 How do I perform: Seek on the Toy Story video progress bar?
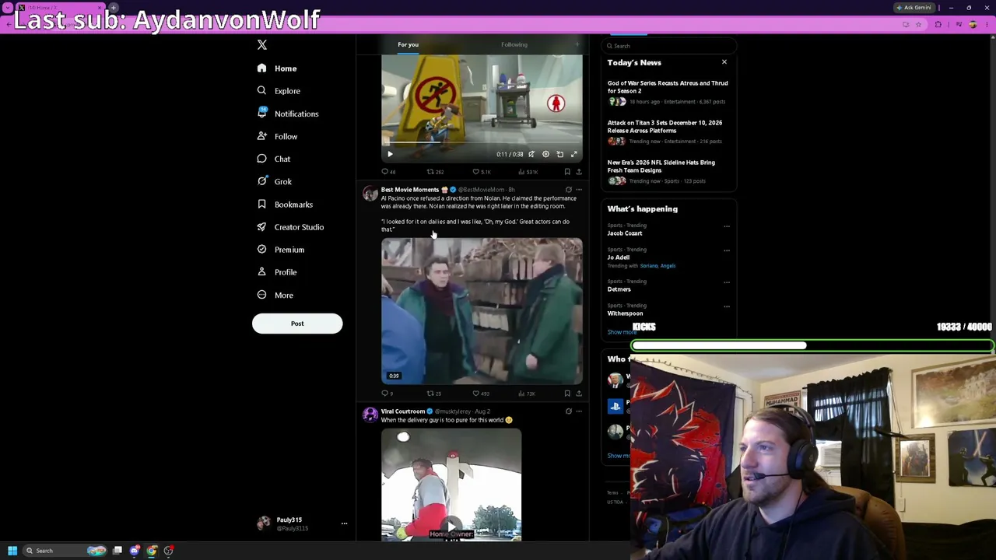point(482,144)
